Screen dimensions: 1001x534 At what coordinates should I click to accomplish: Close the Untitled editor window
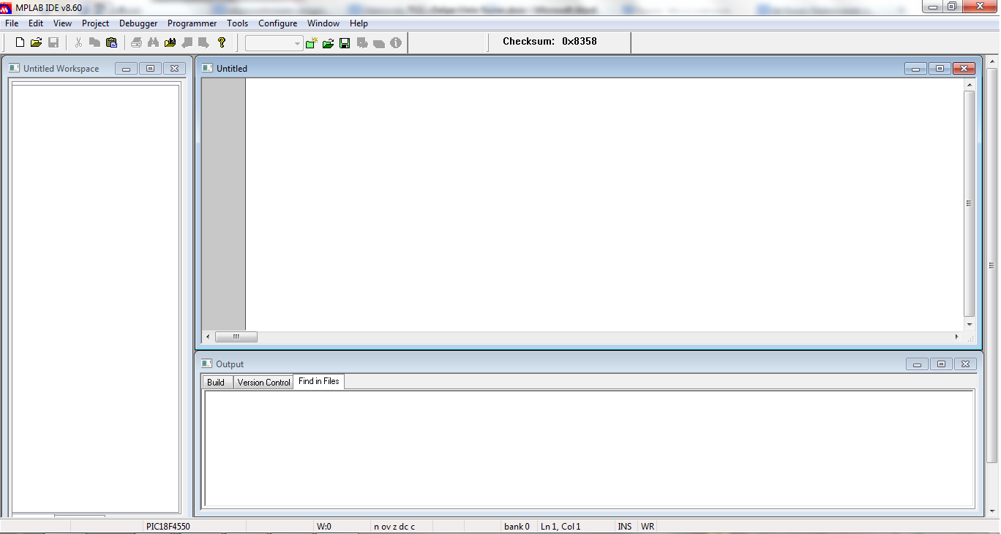point(964,69)
